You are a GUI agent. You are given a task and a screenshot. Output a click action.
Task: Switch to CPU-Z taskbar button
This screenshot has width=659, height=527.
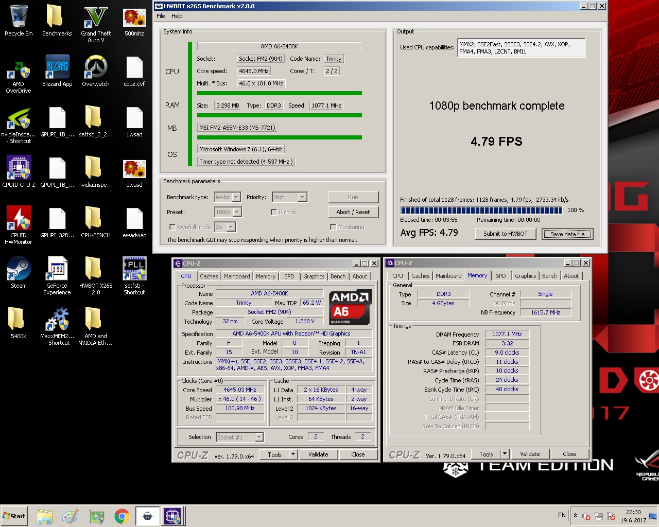[173, 516]
